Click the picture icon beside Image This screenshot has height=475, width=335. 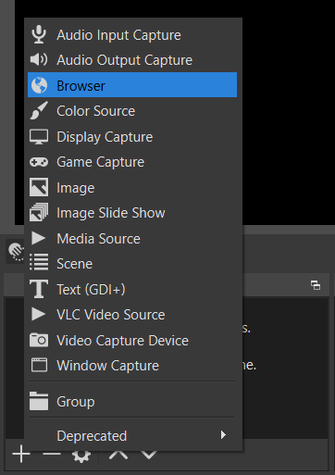[x=39, y=187]
